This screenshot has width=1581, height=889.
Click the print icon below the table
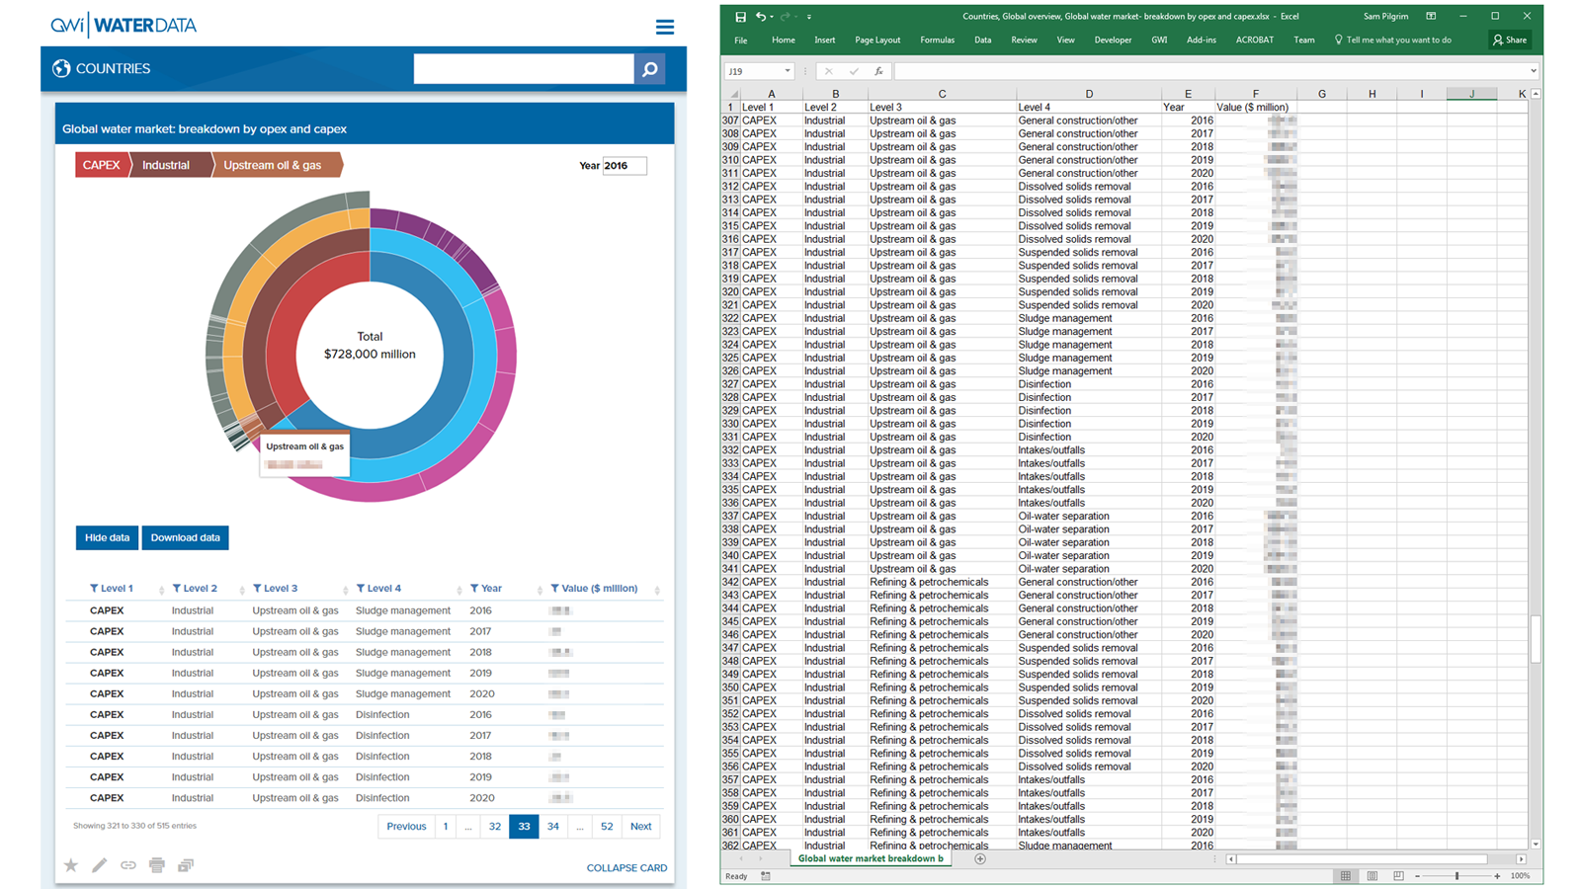(x=157, y=865)
